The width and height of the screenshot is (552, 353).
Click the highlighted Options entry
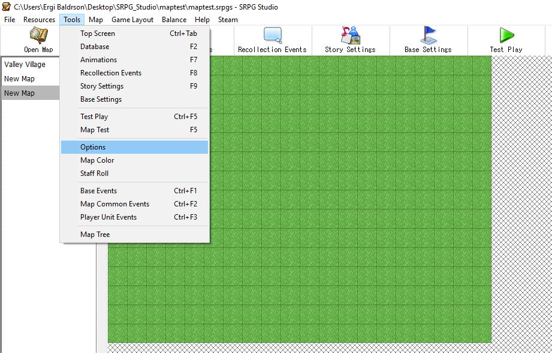coord(93,147)
